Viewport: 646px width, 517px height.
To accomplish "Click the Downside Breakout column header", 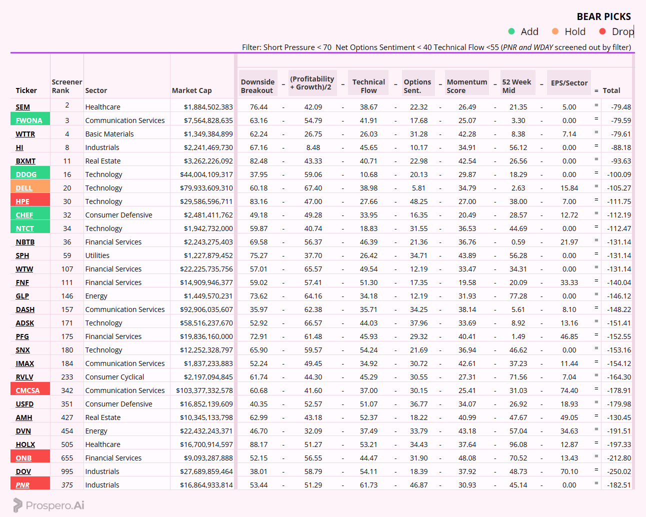I will pos(257,86).
